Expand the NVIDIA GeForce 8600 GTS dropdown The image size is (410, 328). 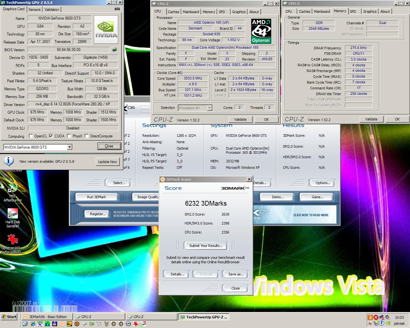click(70, 147)
